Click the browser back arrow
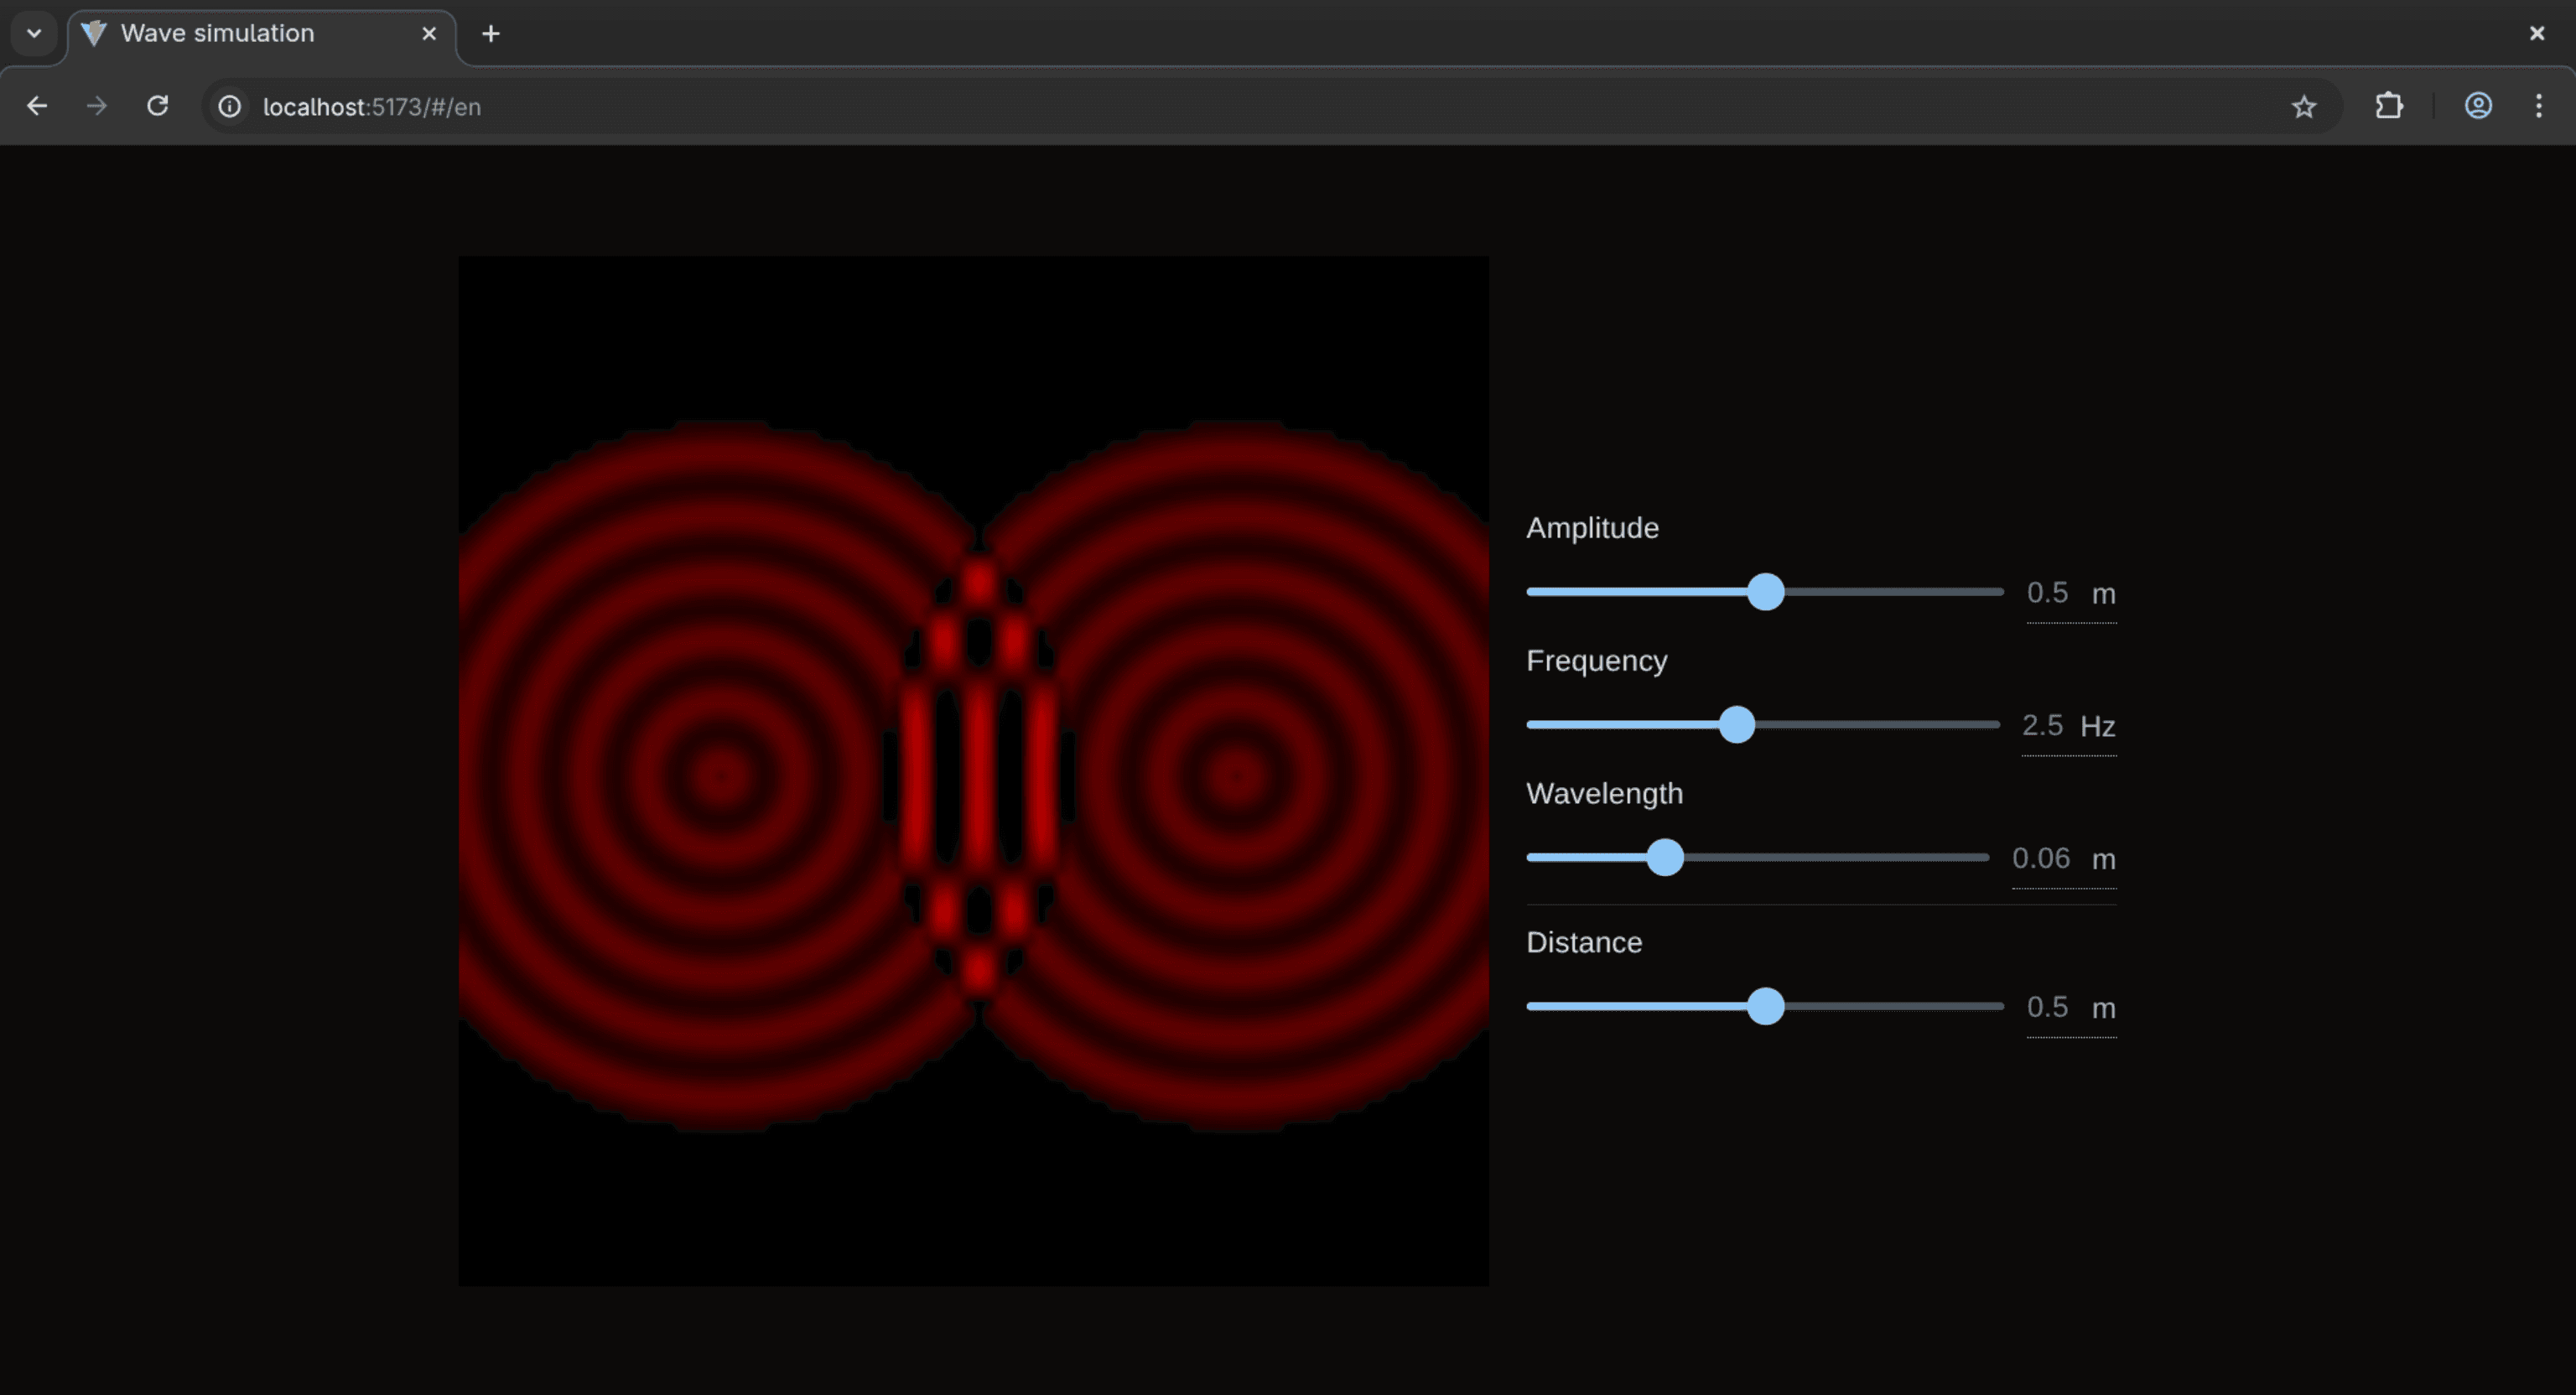Screen dimensions: 2576x1395 37,106
